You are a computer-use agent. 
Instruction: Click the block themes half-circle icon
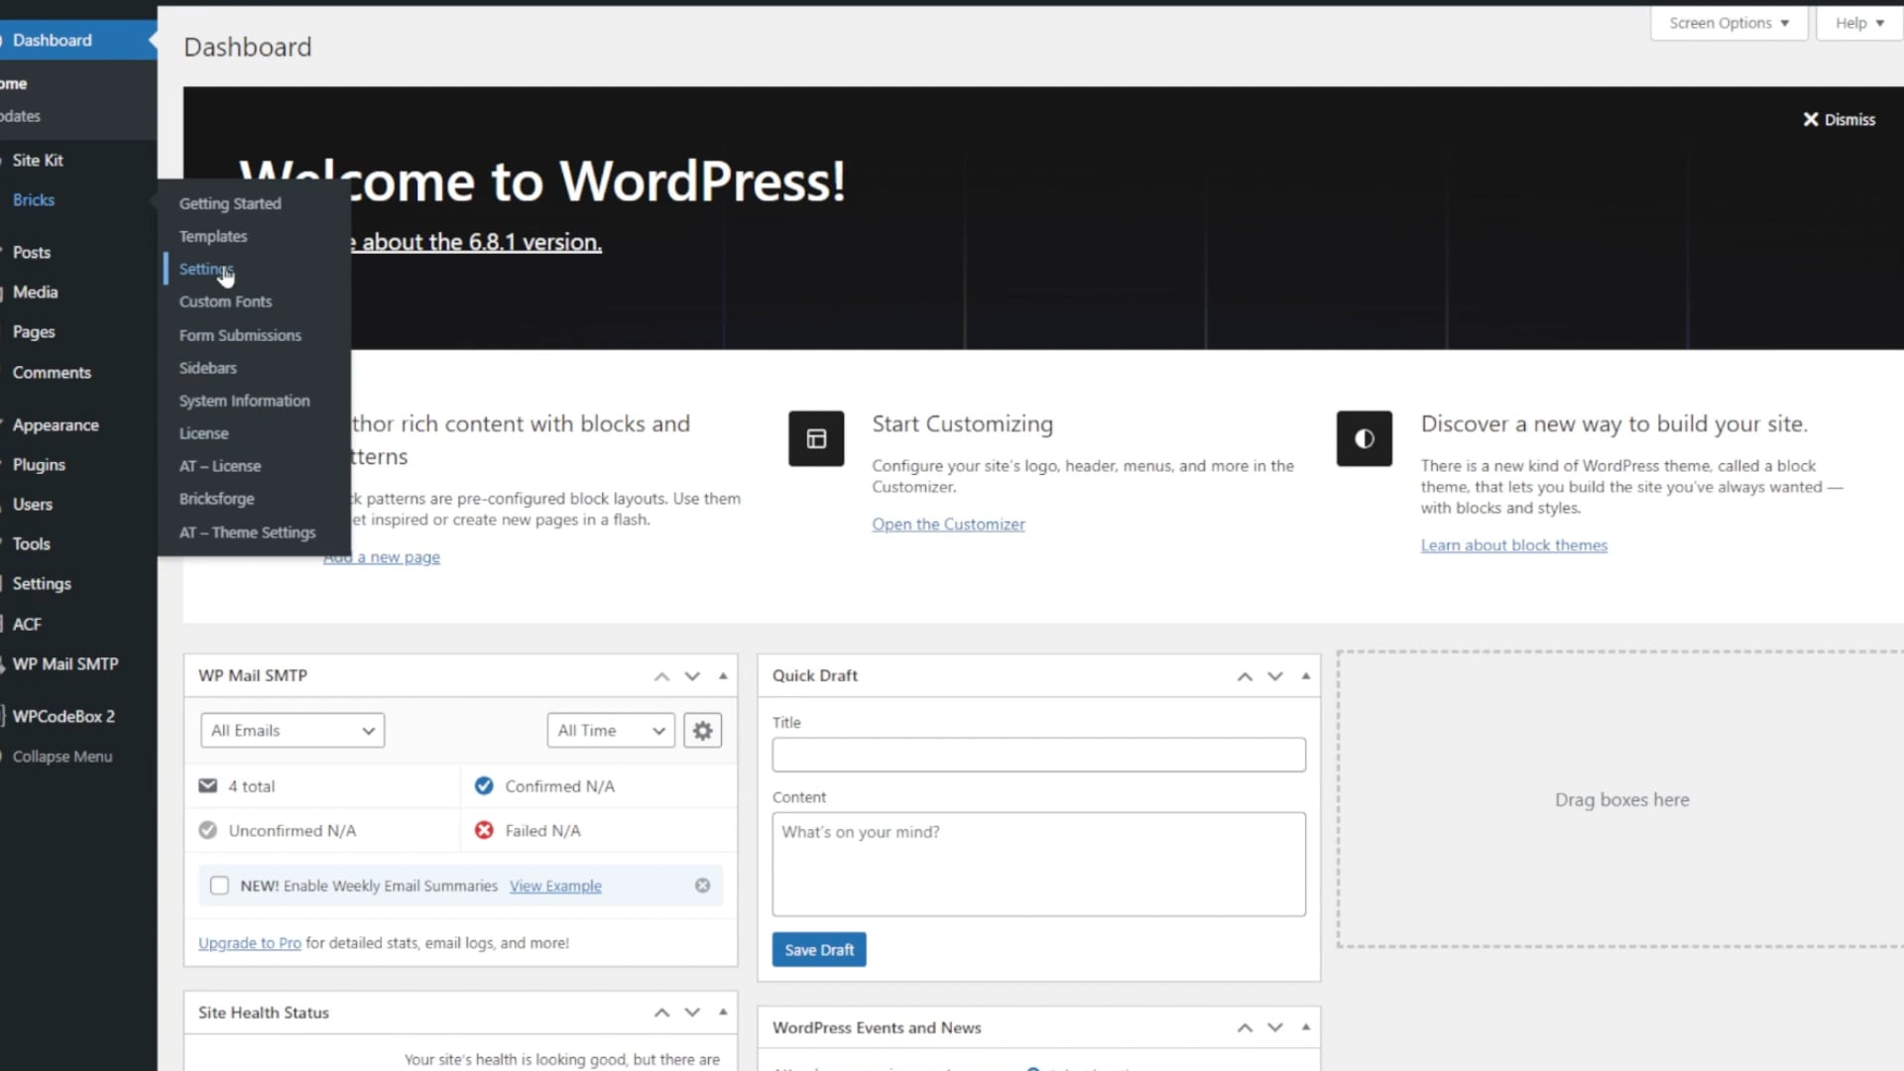pyautogui.click(x=1364, y=438)
